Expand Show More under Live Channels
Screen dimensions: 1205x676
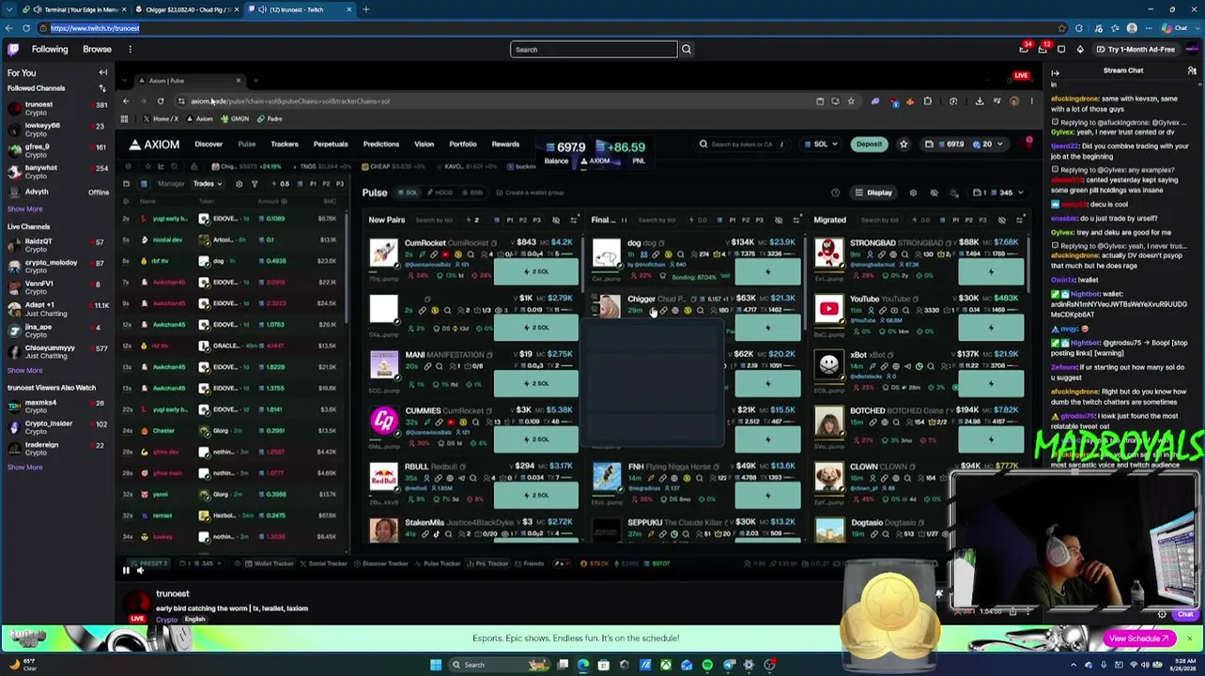click(x=25, y=370)
